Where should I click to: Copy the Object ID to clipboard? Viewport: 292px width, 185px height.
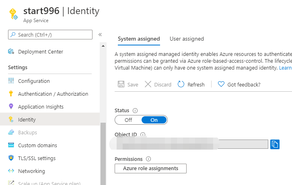point(275,144)
